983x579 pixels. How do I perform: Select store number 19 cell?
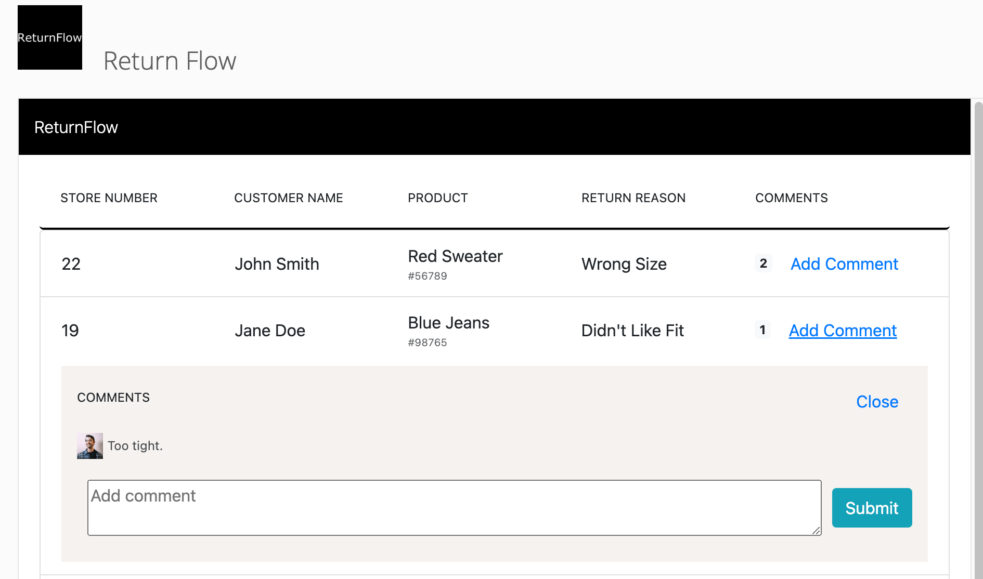(70, 331)
